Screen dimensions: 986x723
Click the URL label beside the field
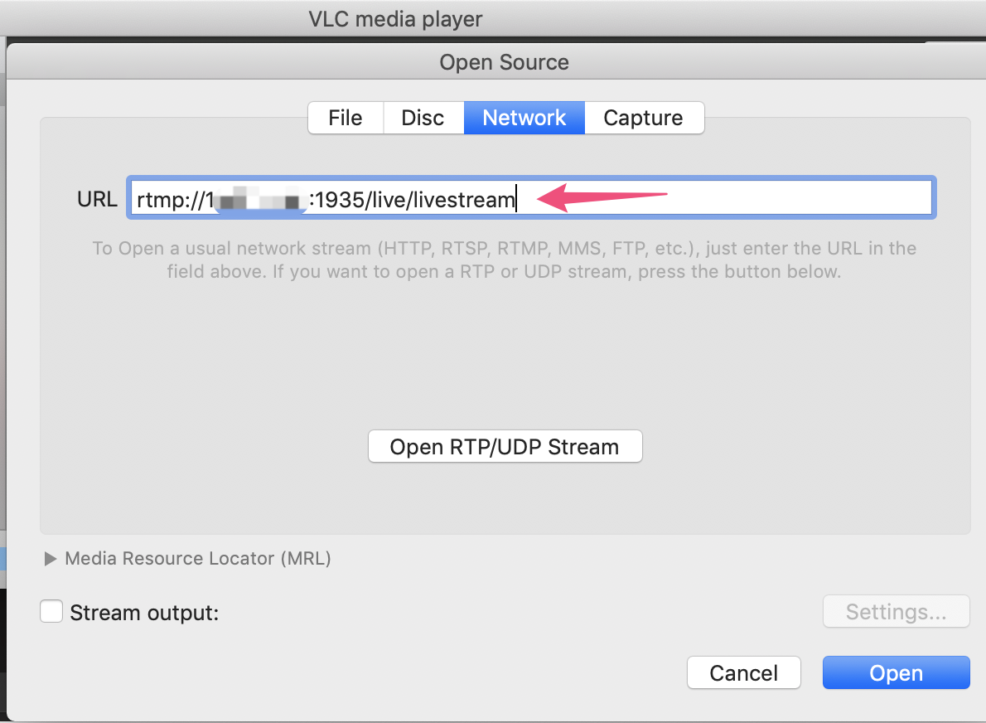coord(97,200)
